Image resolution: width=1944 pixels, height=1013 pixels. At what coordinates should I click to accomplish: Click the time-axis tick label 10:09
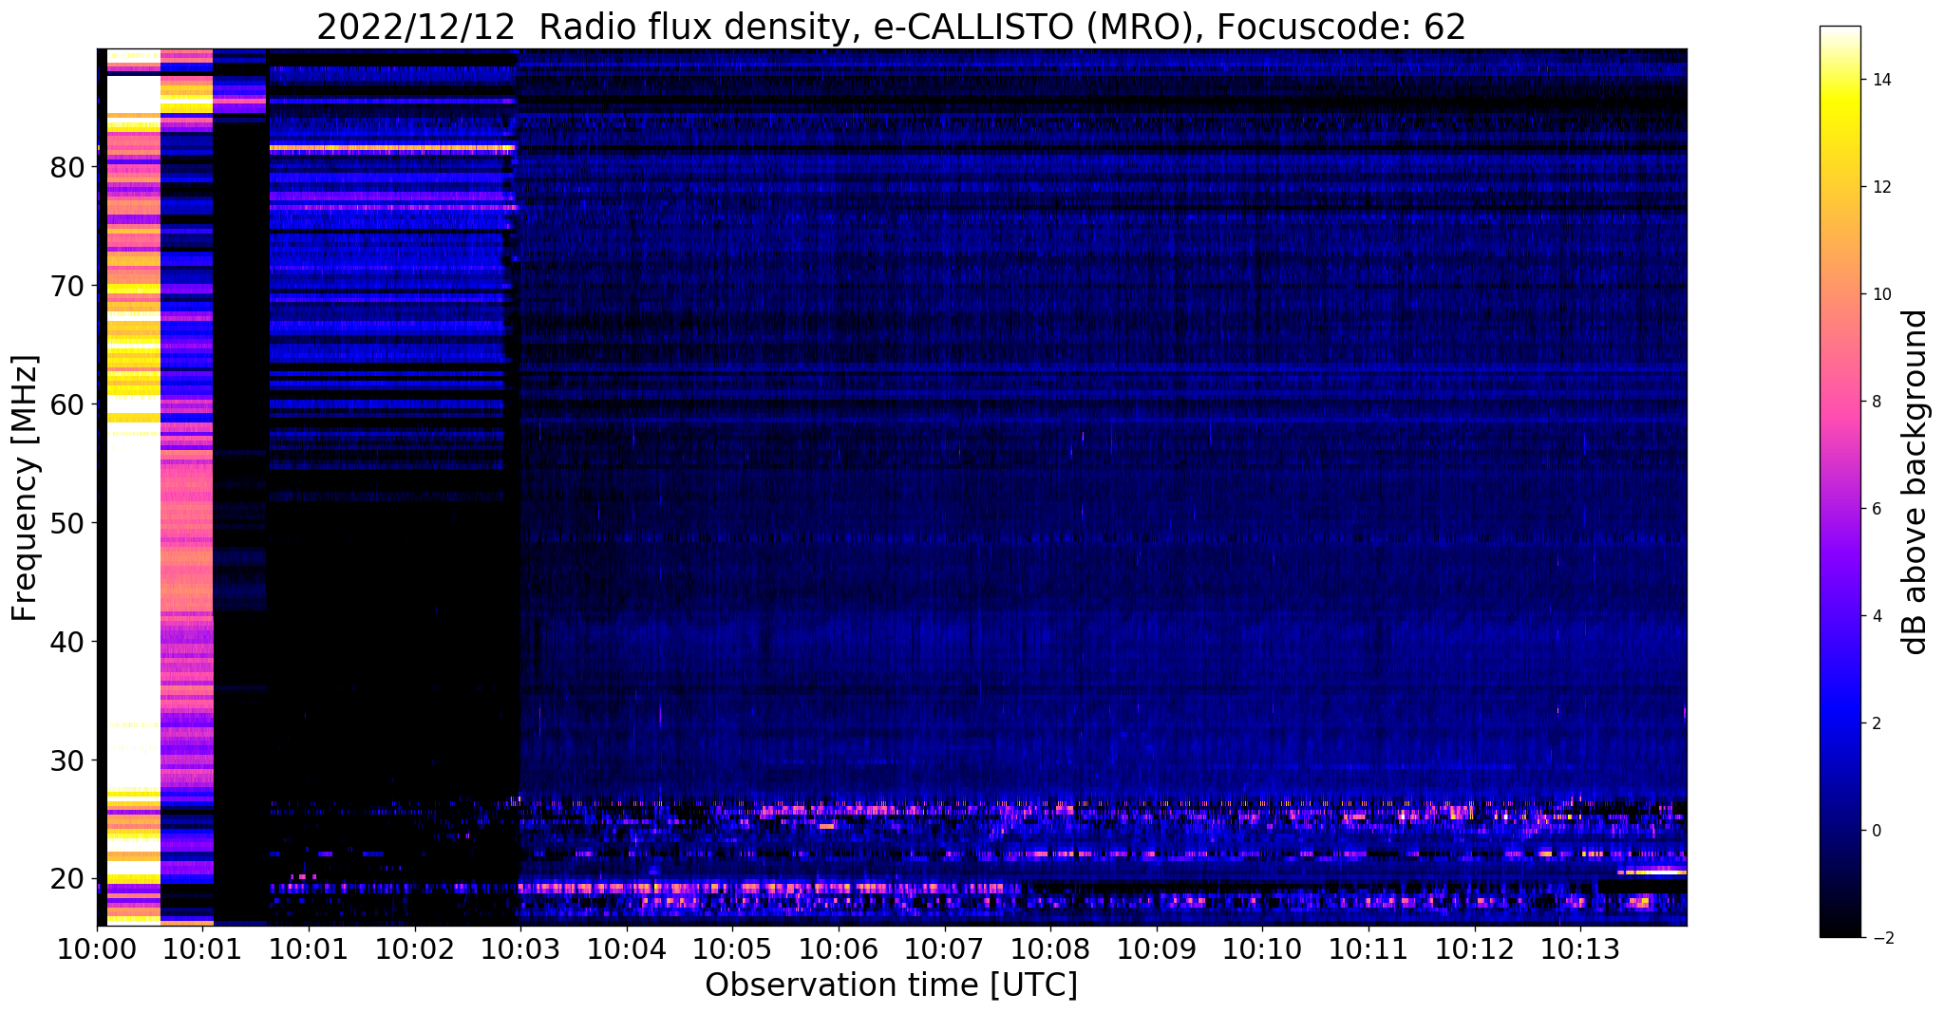1157,950
